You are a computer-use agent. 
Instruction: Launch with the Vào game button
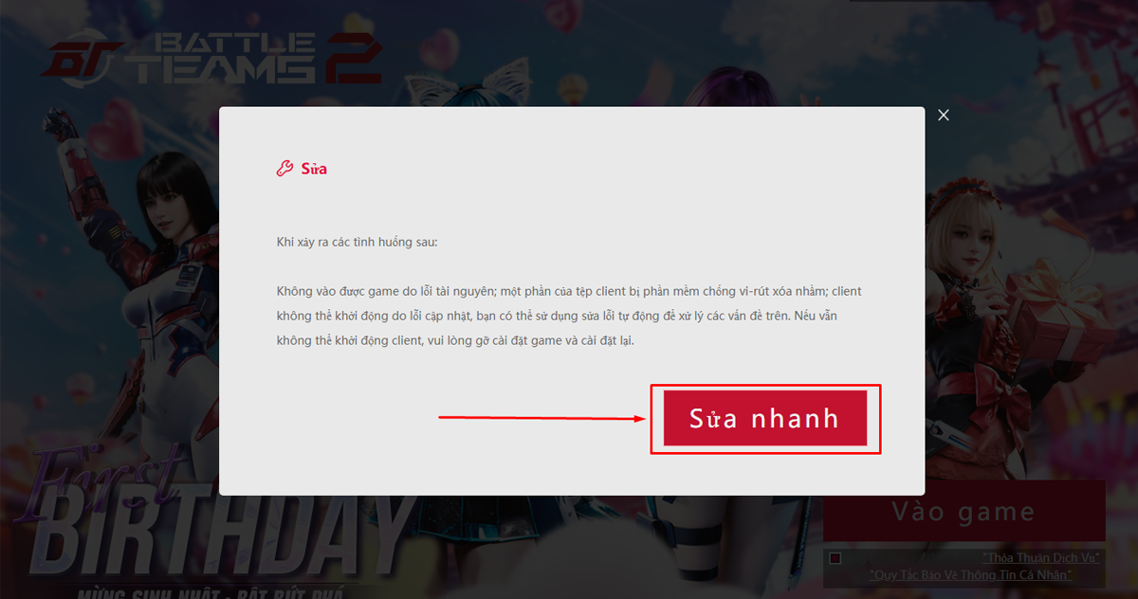pos(964,511)
